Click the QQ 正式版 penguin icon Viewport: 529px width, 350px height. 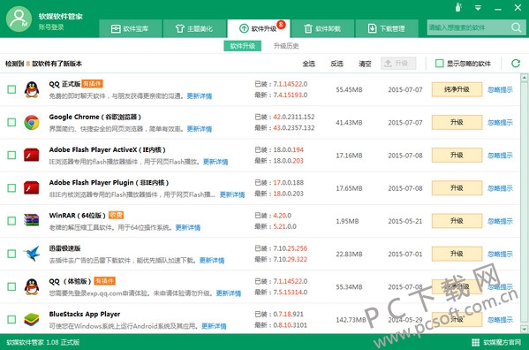pos(32,89)
